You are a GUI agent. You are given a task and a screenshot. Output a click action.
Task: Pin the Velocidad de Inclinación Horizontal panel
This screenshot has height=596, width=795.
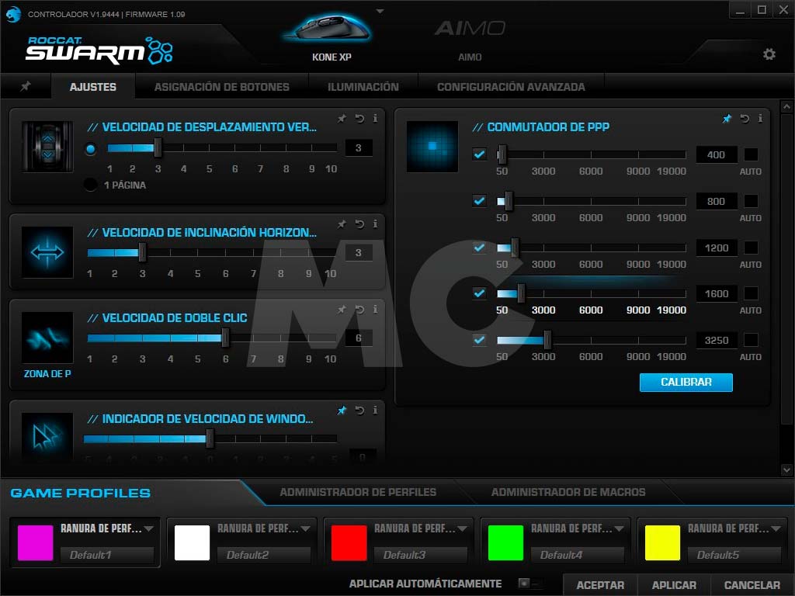tap(342, 224)
